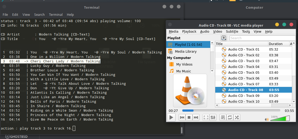Open the Terminal Search menu
Screen dimensions: 298x139
[x=39, y=14]
